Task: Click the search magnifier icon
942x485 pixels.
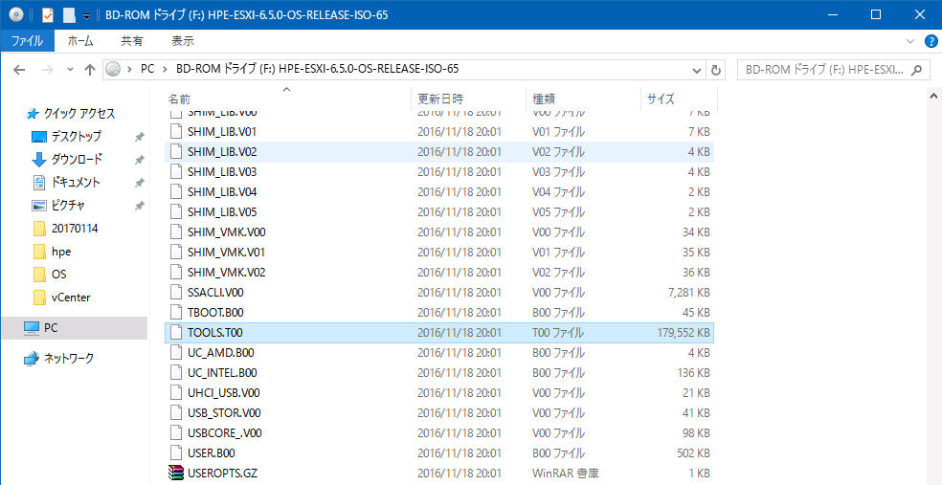Action: (x=916, y=70)
